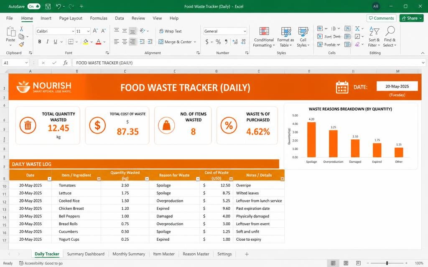Open the Reason for Waste filter button

(198, 179)
